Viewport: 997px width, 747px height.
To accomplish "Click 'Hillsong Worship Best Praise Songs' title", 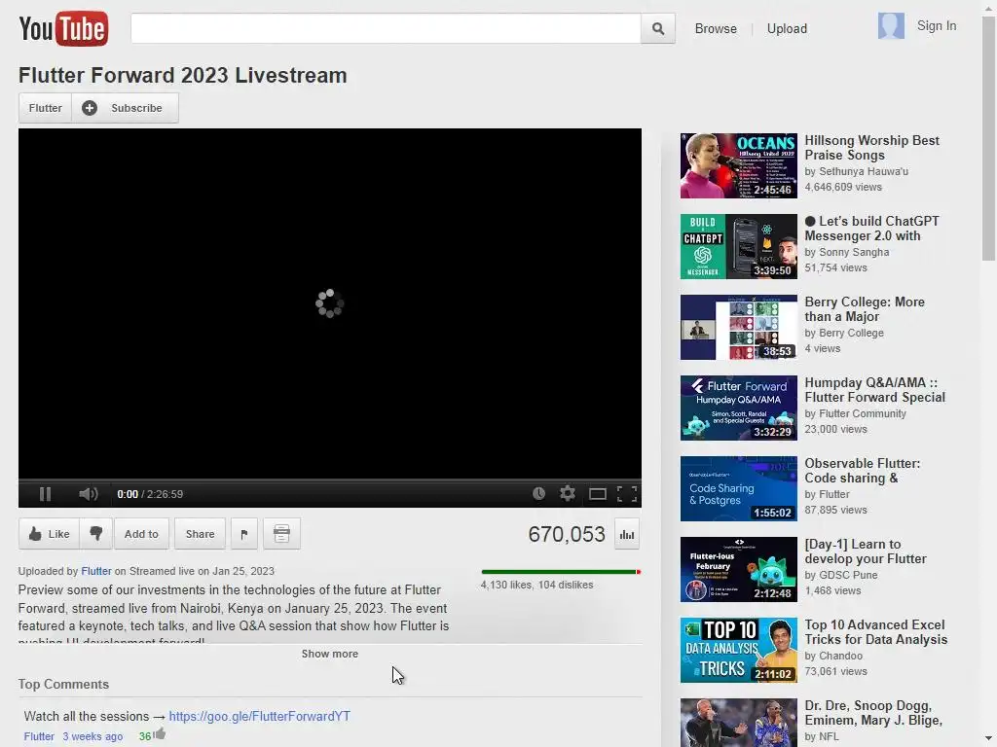I will pos(871,148).
